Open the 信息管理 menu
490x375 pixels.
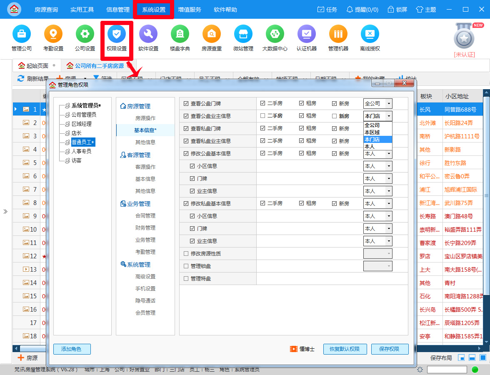118,9
